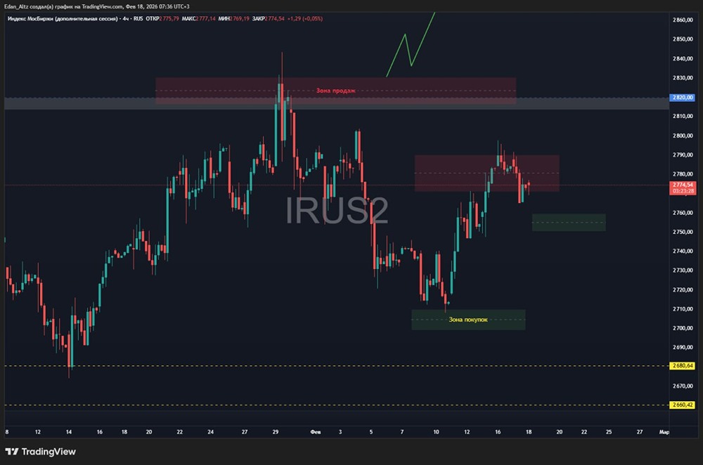The height and width of the screenshot is (465, 703).
Task: Click the ОТКР value 2 775,79
Action: 169,19
